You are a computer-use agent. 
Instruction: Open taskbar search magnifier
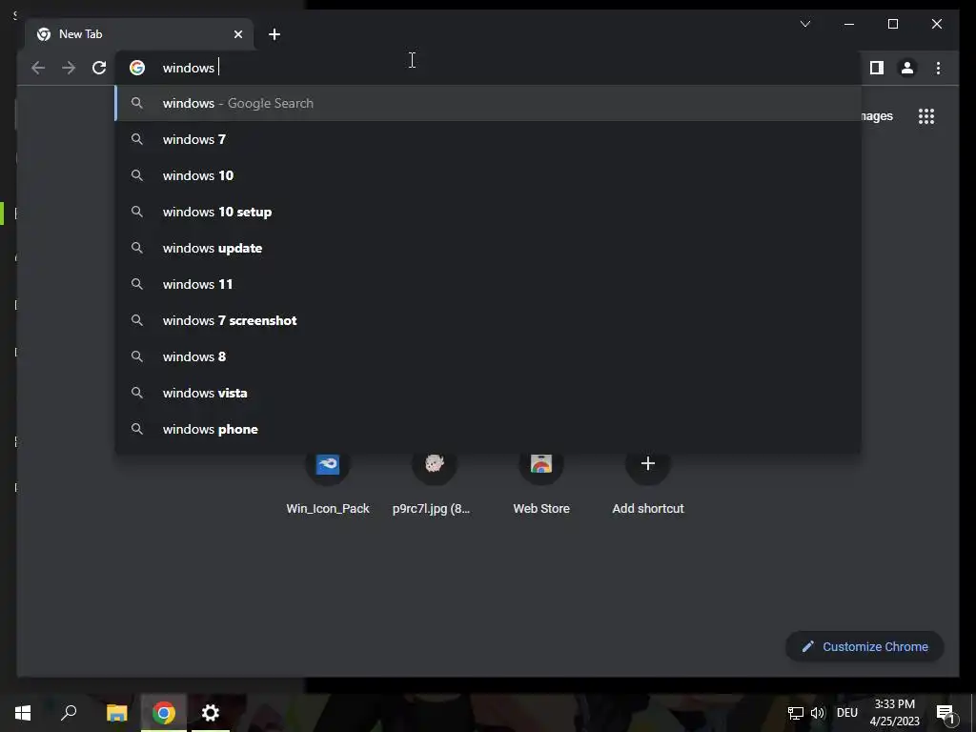point(69,713)
